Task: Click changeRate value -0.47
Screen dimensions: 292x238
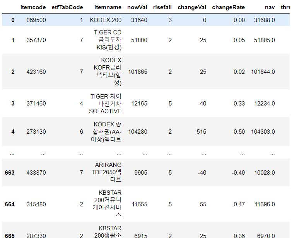Action: coord(238,204)
